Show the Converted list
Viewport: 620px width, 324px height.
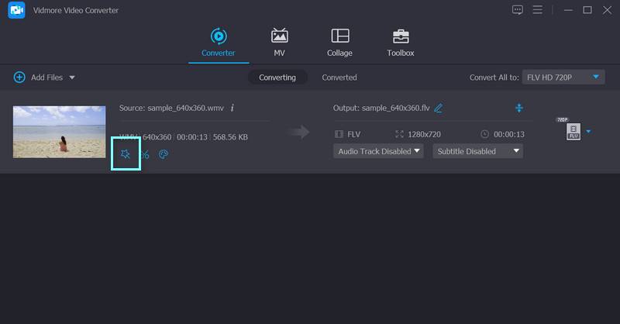(x=339, y=78)
